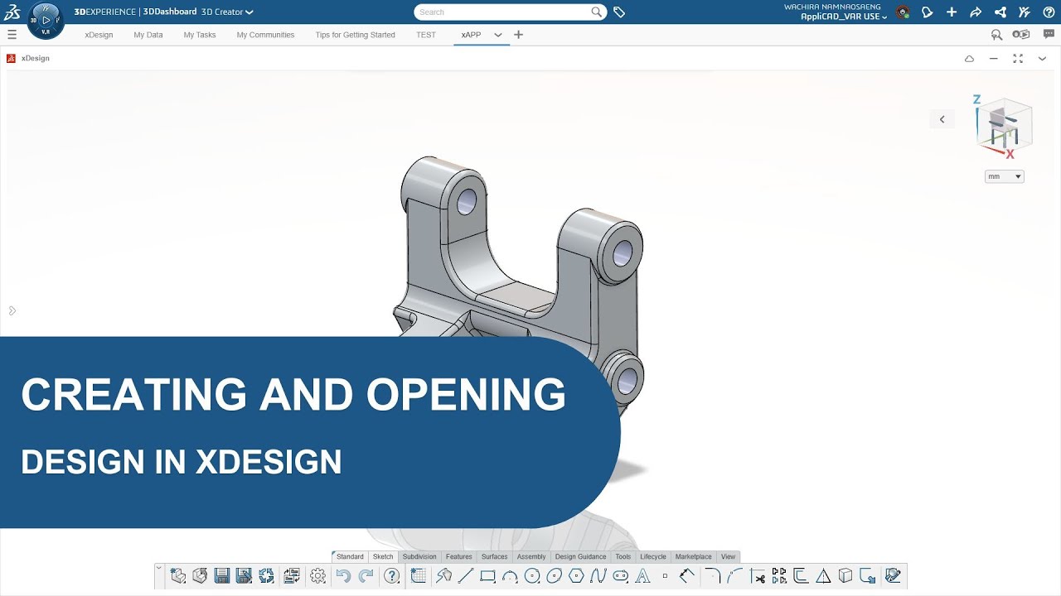
Task: Open the Features action bar tab
Action: (458, 556)
